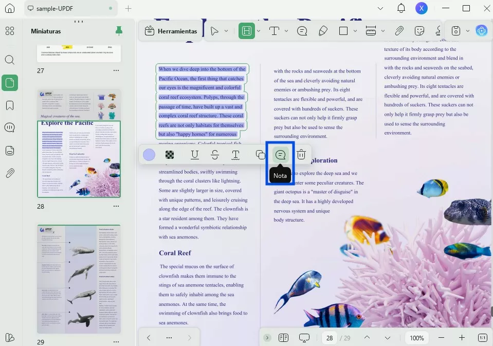Expand the cursor tool dropdown arrow

[x=226, y=31]
